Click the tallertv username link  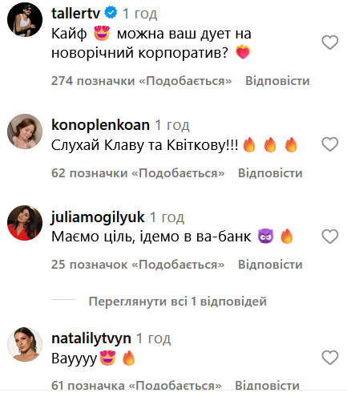(x=75, y=13)
